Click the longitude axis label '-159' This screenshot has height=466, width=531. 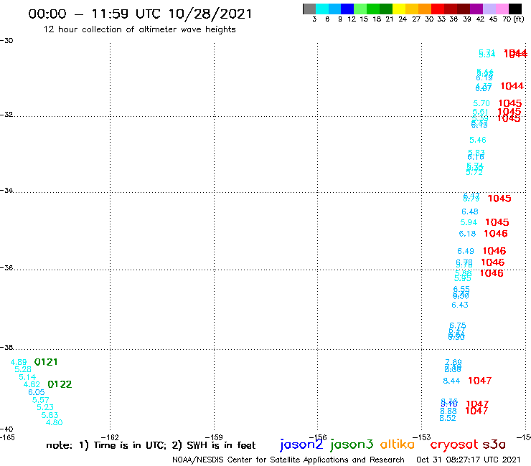pos(214,437)
